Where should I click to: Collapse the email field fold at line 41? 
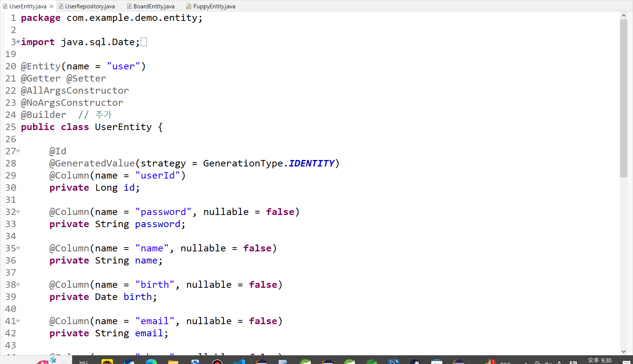pyautogui.click(x=18, y=320)
